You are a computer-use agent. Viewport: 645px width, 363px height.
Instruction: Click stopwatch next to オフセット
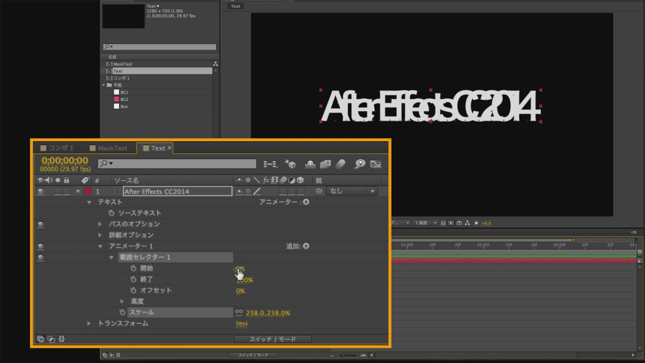pos(133,290)
